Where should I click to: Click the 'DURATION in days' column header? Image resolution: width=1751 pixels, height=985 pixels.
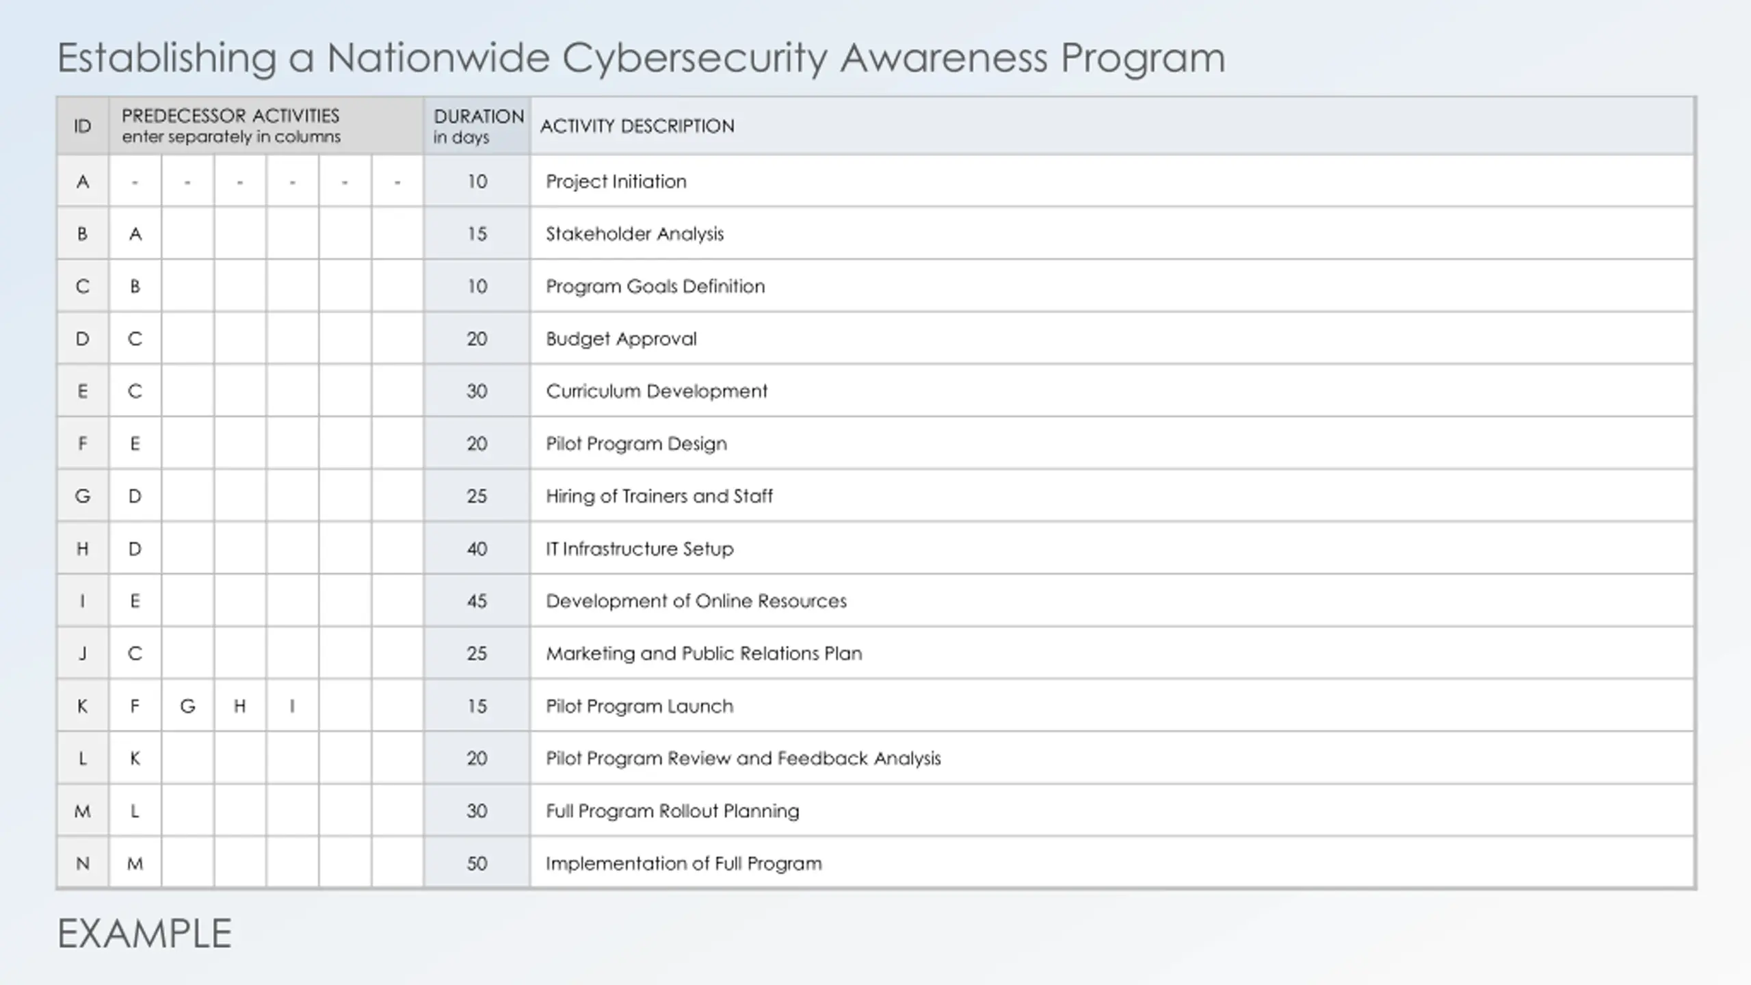coord(477,126)
